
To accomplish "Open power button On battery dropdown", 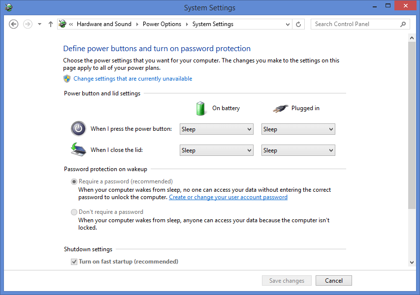I will pyautogui.click(x=217, y=129).
